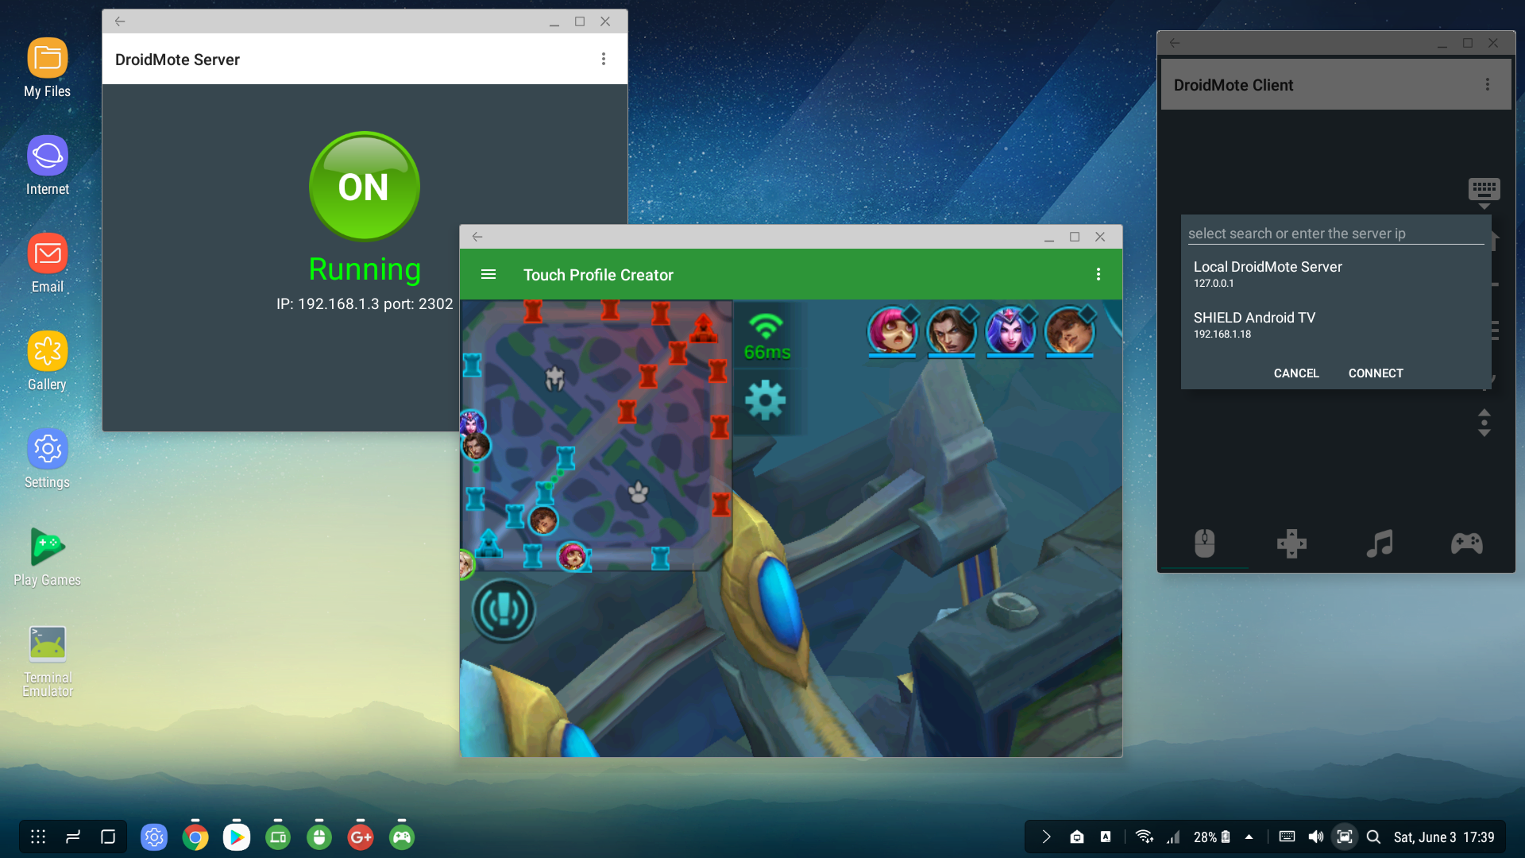Click the 66ms wifi ping indicator

pos(766,338)
